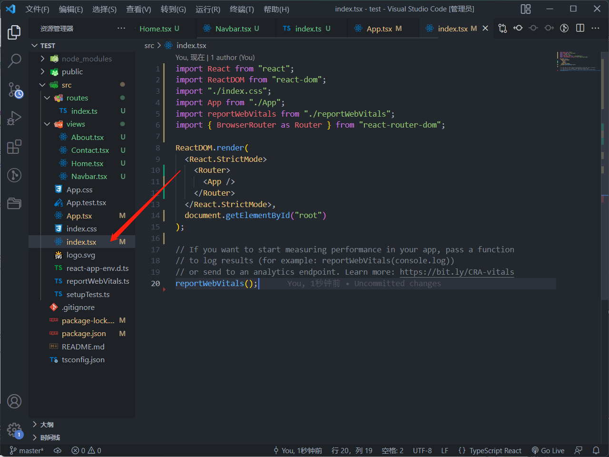The width and height of the screenshot is (609, 457).
Task: Open the bit.ly/CRA-vitals link in comment
Action: [457, 272]
